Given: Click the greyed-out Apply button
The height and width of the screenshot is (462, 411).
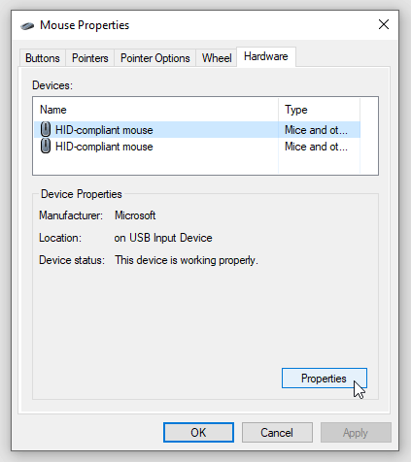Looking at the screenshot, I should point(356,432).
